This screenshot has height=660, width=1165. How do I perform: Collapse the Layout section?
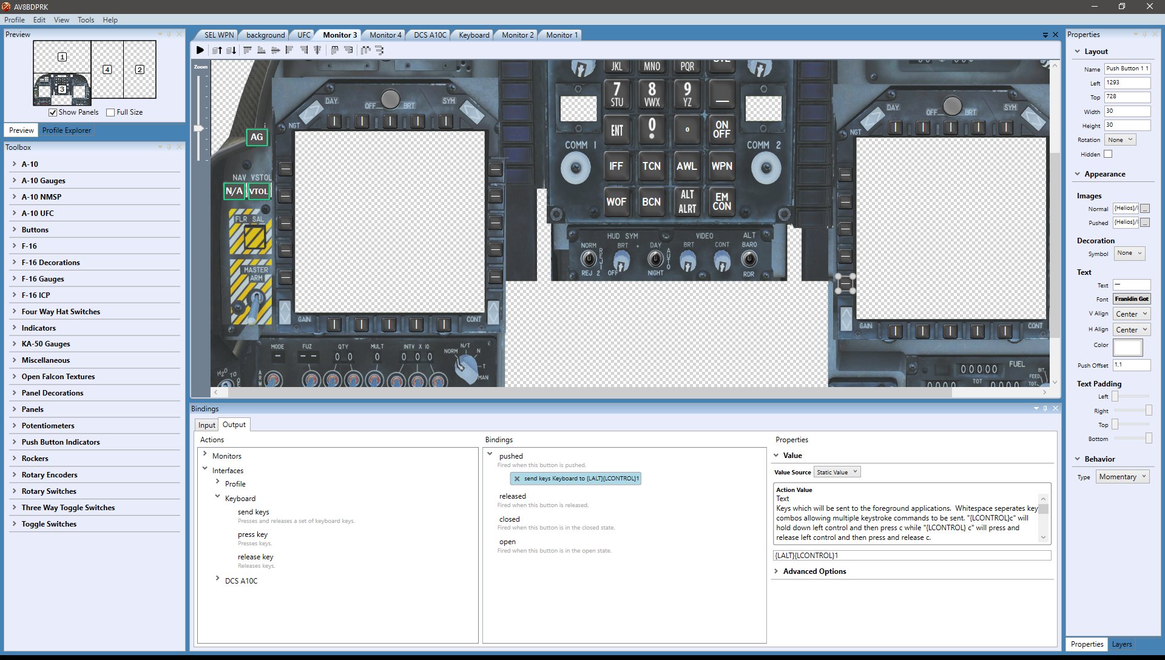(x=1078, y=52)
